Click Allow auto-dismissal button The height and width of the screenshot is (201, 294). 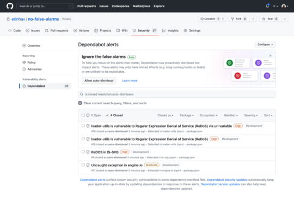click(99, 80)
